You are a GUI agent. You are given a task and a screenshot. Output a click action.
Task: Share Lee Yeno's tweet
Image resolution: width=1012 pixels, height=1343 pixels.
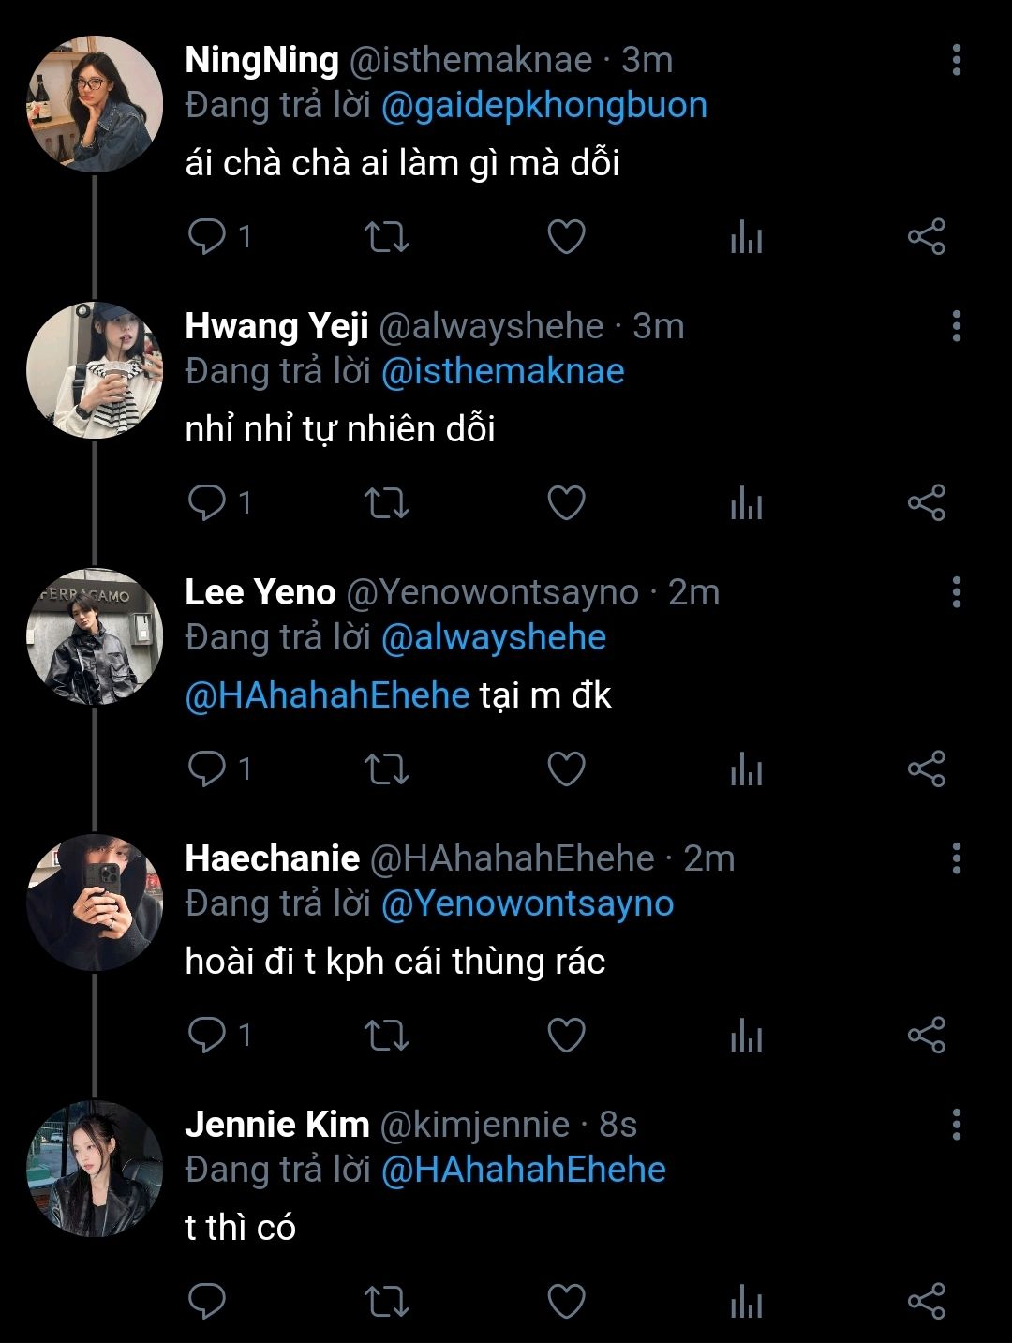point(926,769)
